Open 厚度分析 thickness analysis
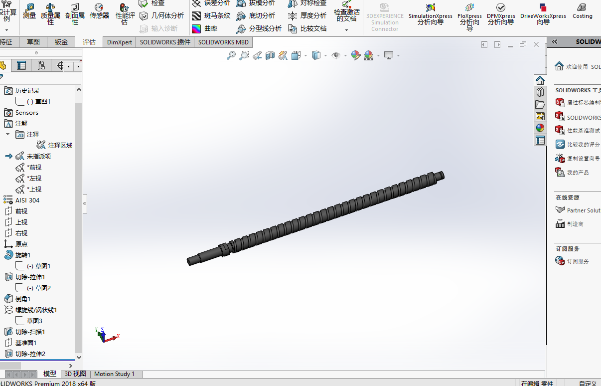The height and width of the screenshot is (386, 601). [307, 16]
